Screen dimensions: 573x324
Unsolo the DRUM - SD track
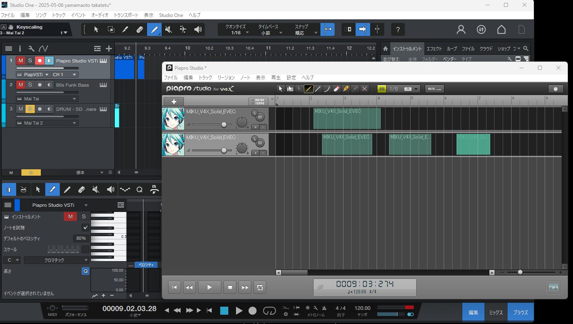click(30, 109)
